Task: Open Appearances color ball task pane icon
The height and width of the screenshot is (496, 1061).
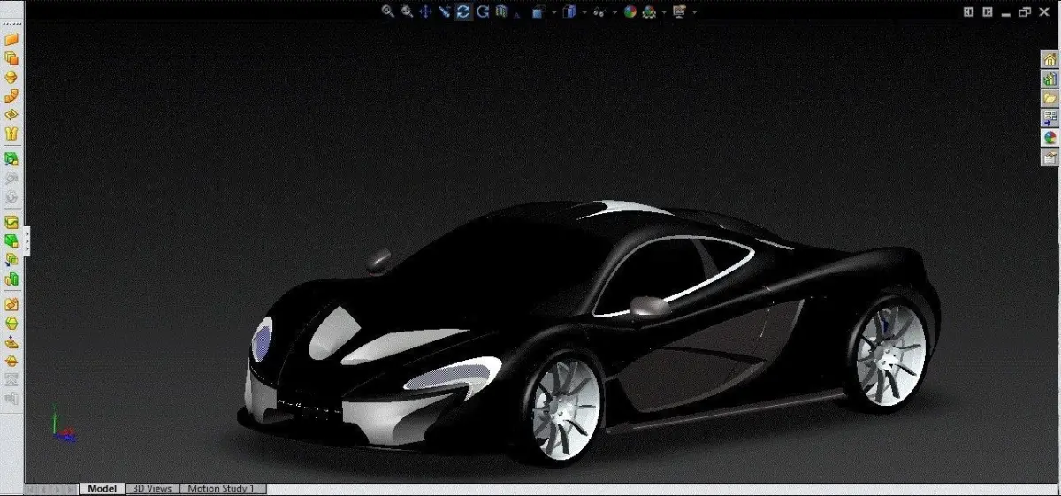Action: tap(1050, 137)
